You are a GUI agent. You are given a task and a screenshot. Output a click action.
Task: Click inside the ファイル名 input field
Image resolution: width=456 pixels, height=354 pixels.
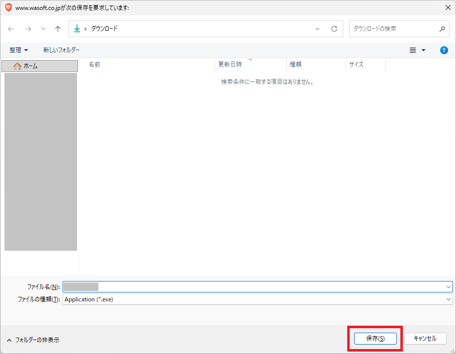point(199,286)
